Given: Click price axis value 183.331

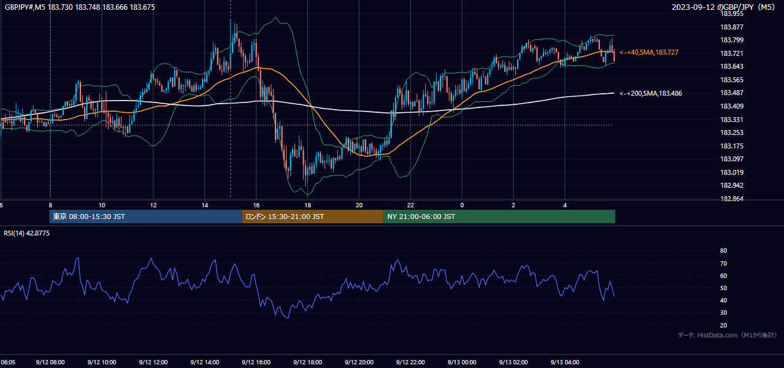Looking at the screenshot, I should (x=732, y=120).
